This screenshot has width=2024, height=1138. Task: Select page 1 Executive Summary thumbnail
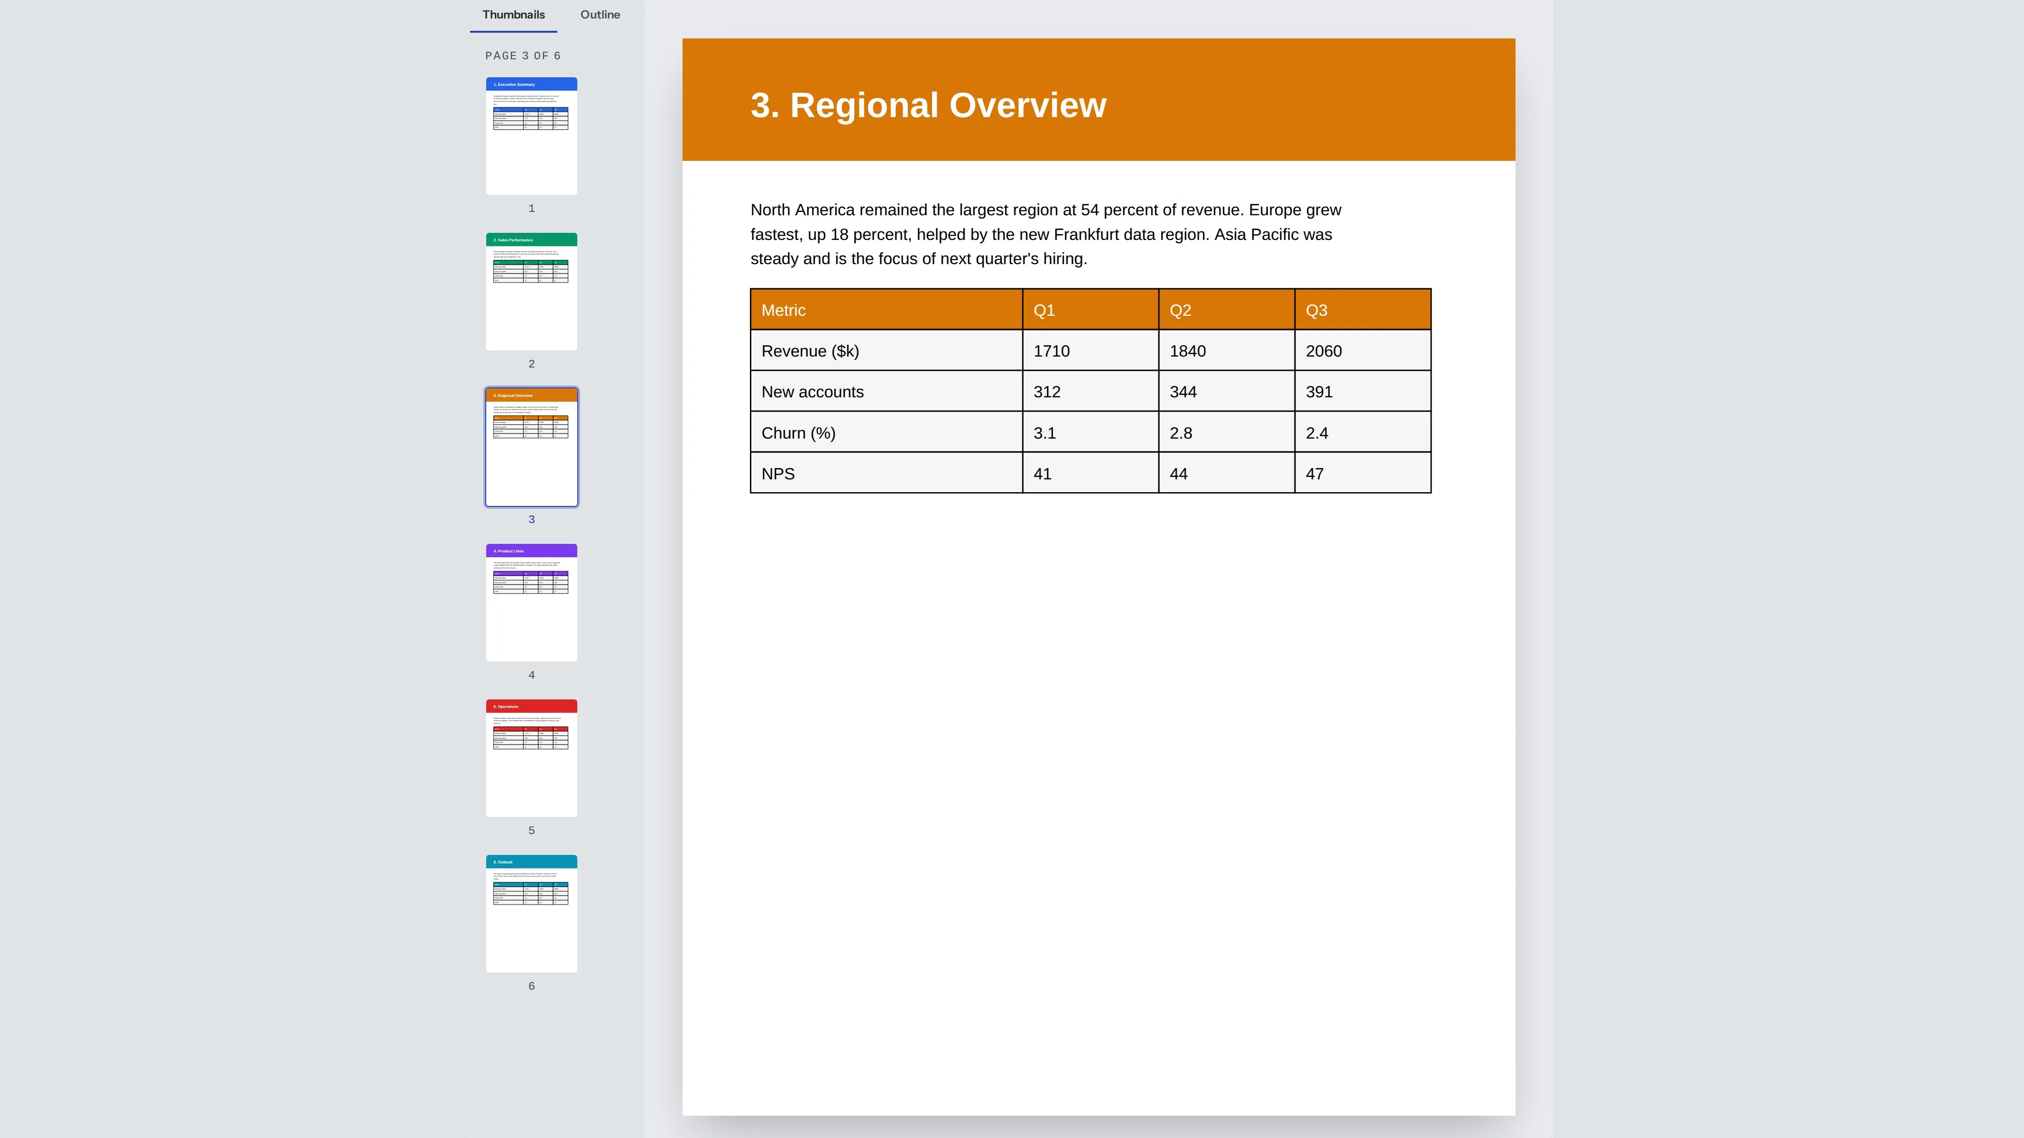(x=531, y=136)
